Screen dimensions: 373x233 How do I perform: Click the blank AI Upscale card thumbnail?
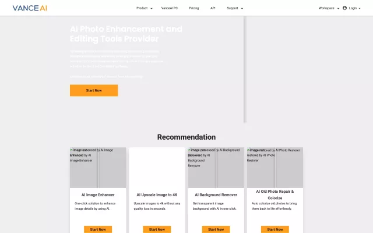tap(157, 168)
